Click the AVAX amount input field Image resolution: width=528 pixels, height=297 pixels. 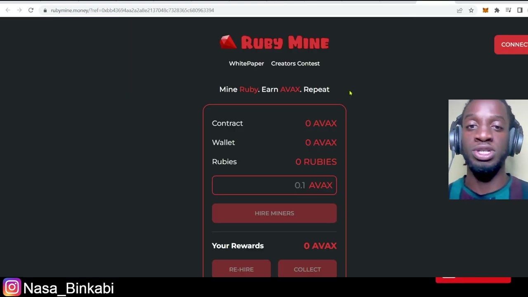point(274,185)
